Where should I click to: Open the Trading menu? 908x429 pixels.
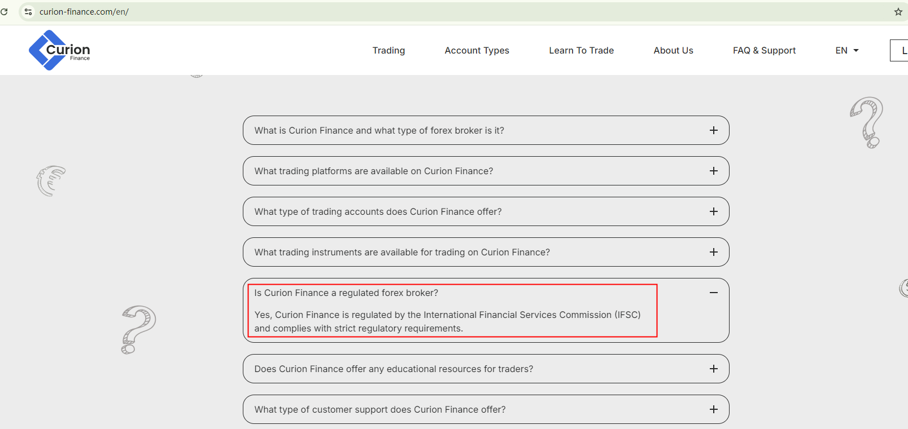point(388,50)
